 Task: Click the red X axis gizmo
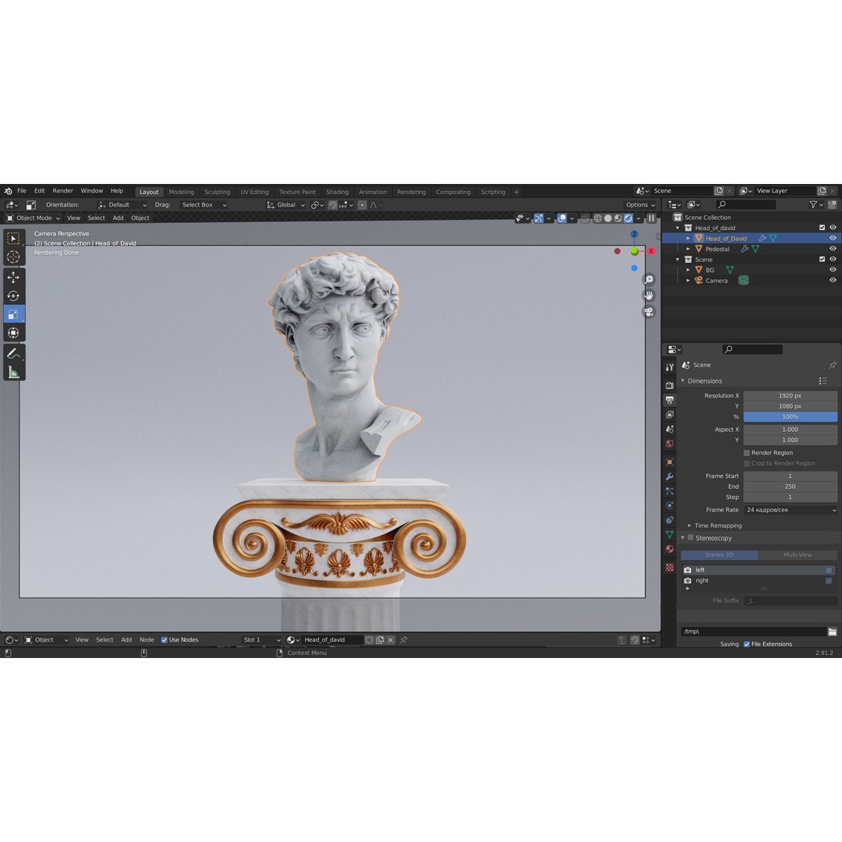[651, 251]
